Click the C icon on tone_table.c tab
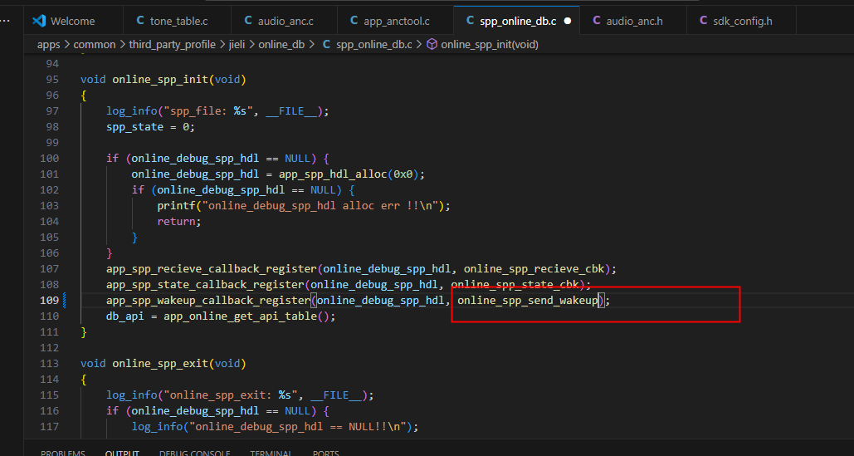The height and width of the screenshot is (456, 854). tap(140, 21)
